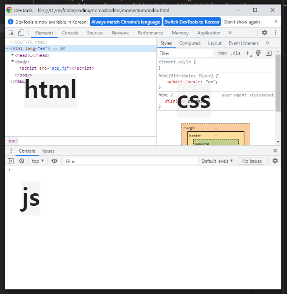Open console settings gear icon
The image size is (287, 294).
point(275,161)
